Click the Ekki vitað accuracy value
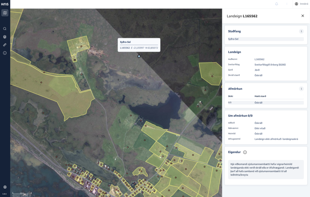Image resolution: width=310 pixels, height=197 pixels. (260, 128)
